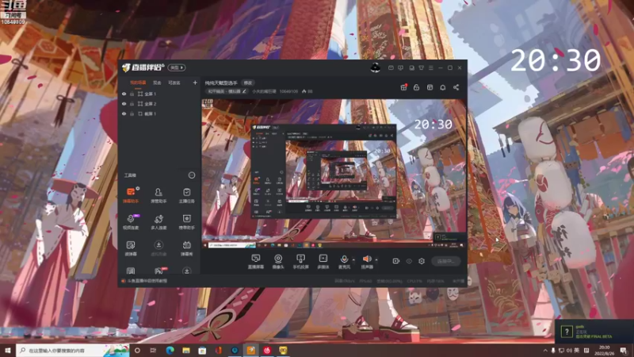Open the gift box icon with red dot
This screenshot has height=357, width=634.
pos(403,87)
